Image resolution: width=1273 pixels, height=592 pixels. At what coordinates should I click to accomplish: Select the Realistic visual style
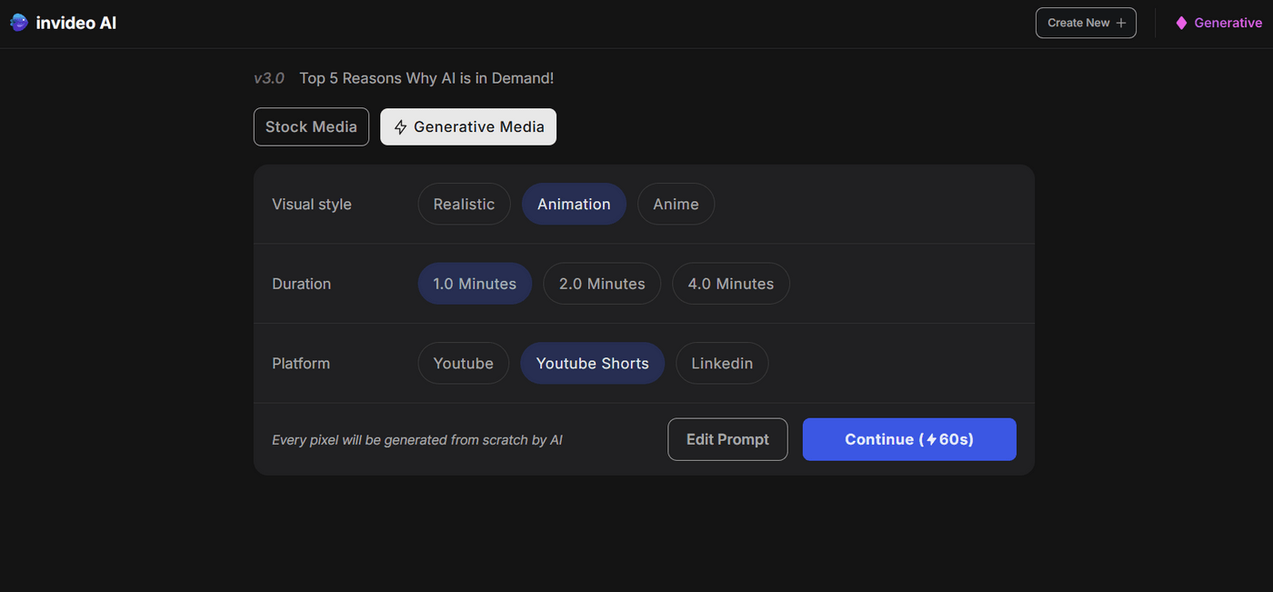[x=464, y=204]
